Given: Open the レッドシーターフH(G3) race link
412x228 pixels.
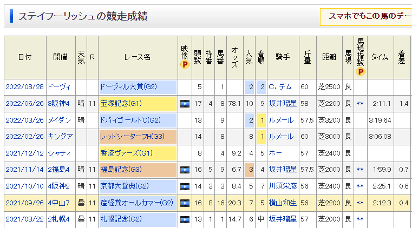Looking at the screenshot, I should [132, 137].
